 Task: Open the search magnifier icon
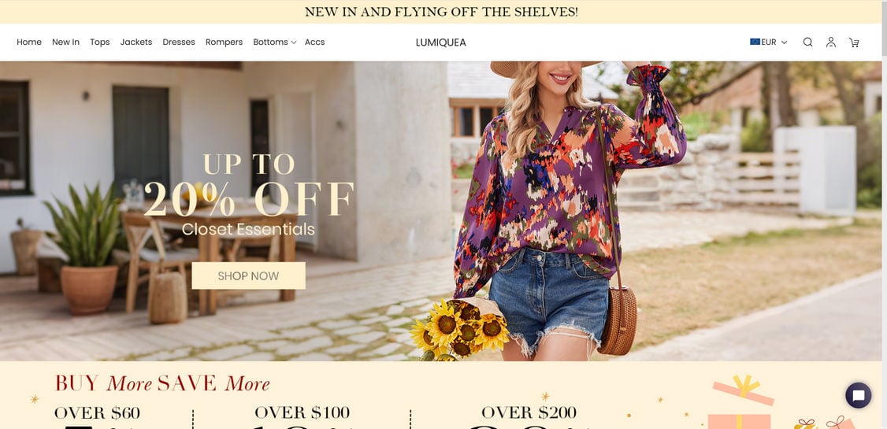tap(807, 42)
